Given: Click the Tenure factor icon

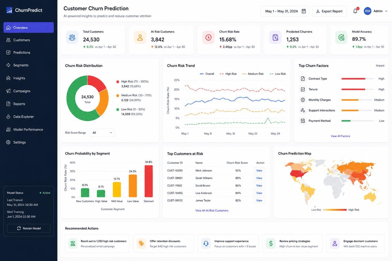Looking at the screenshot, I should pos(303,89).
